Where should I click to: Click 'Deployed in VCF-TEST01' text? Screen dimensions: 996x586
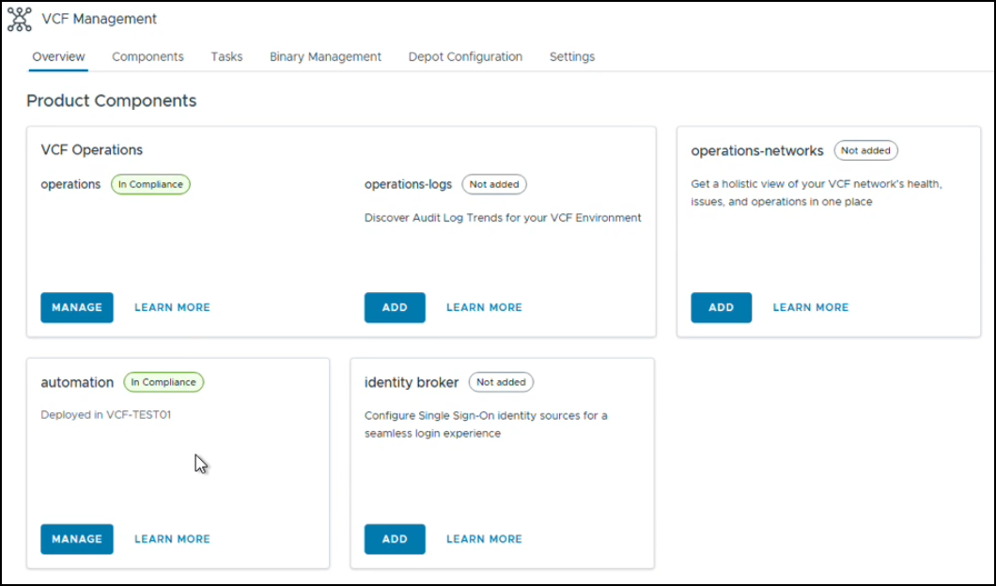[105, 414]
